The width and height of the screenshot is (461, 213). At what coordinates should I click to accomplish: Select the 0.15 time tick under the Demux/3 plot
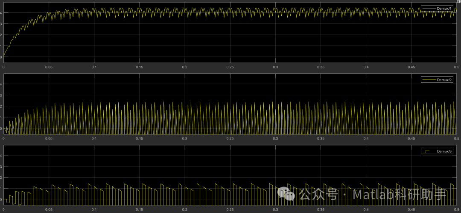[x=139, y=210]
